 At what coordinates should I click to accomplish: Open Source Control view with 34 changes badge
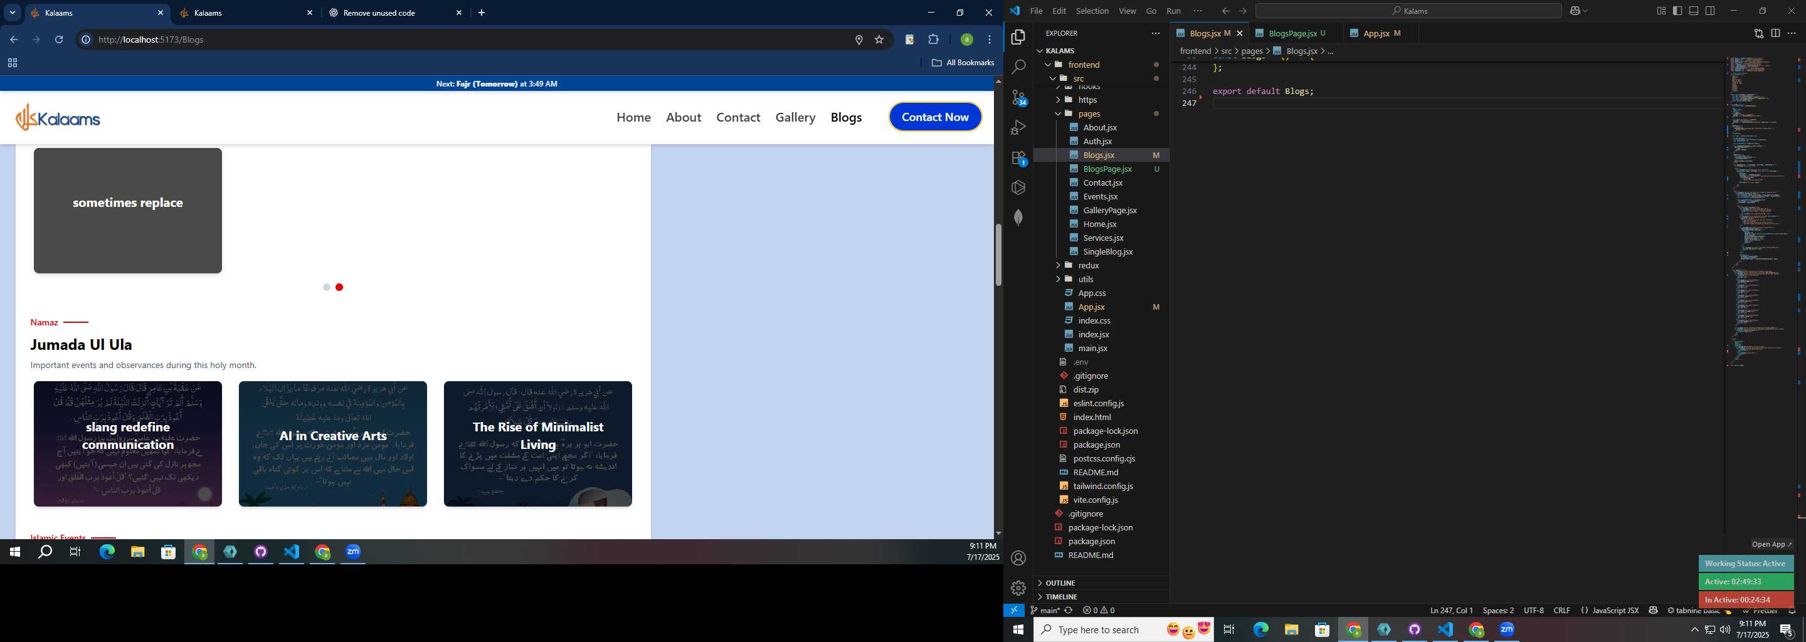point(1018,97)
